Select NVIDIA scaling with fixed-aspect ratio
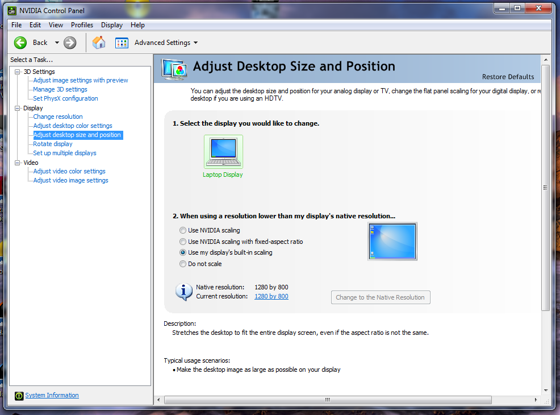Viewport: 560px width, 415px height. pos(183,242)
